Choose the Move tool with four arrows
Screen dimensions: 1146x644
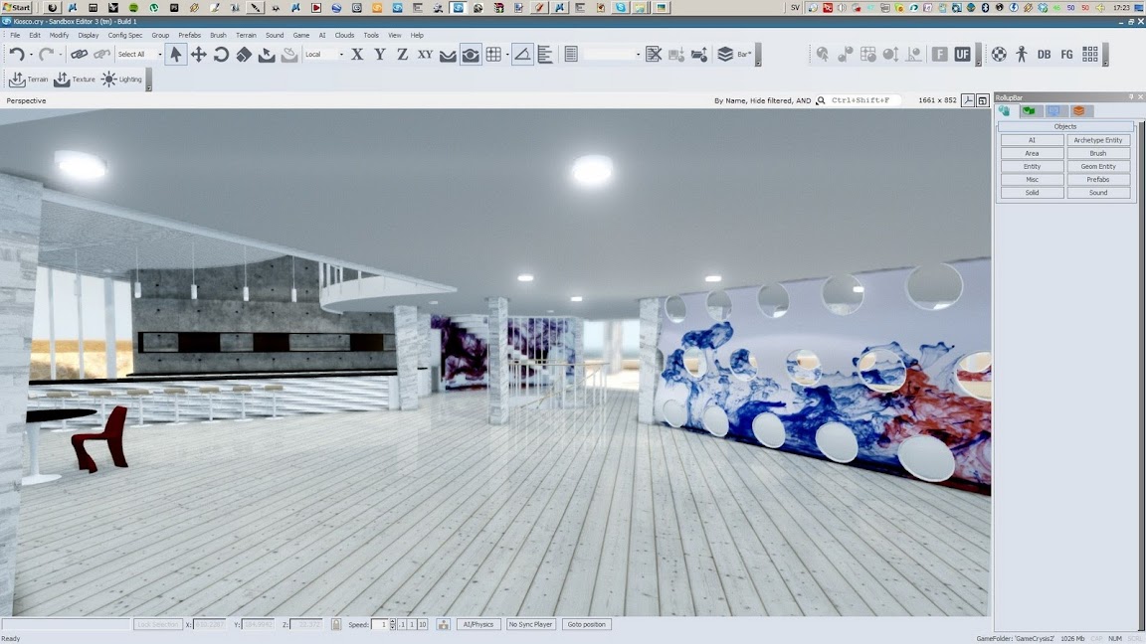pyautogui.click(x=198, y=54)
